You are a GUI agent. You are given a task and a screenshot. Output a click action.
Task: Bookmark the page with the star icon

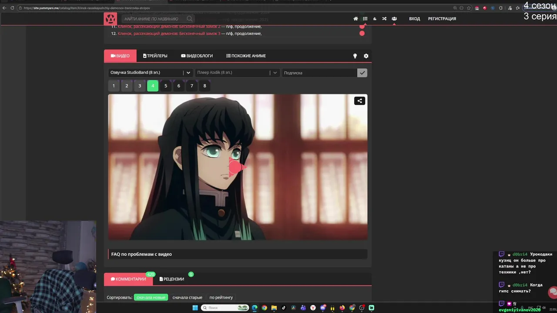[469, 8]
